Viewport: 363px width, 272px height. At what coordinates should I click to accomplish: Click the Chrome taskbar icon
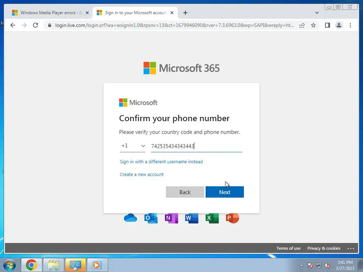[x=32, y=265]
